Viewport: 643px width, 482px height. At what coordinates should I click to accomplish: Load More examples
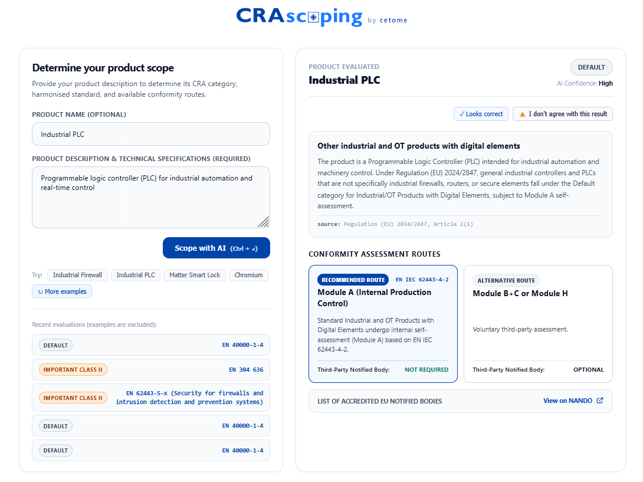tap(62, 291)
